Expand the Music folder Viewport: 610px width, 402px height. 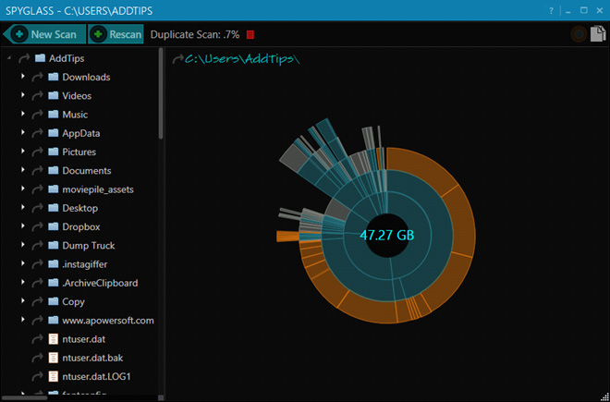[x=23, y=114]
